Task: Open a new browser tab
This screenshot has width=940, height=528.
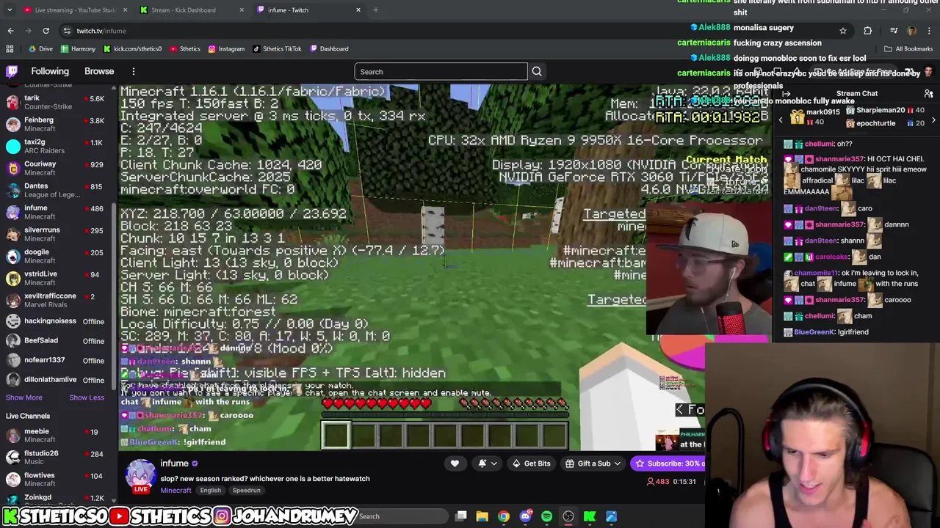Action: click(375, 10)
